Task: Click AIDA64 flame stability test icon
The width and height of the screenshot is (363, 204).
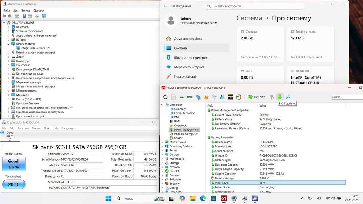Action: point(206,97)
